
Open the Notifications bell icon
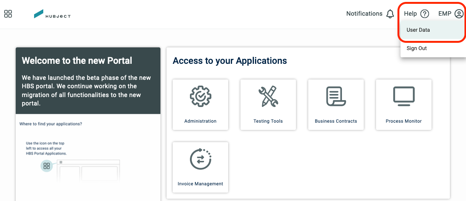click(390, 14)
